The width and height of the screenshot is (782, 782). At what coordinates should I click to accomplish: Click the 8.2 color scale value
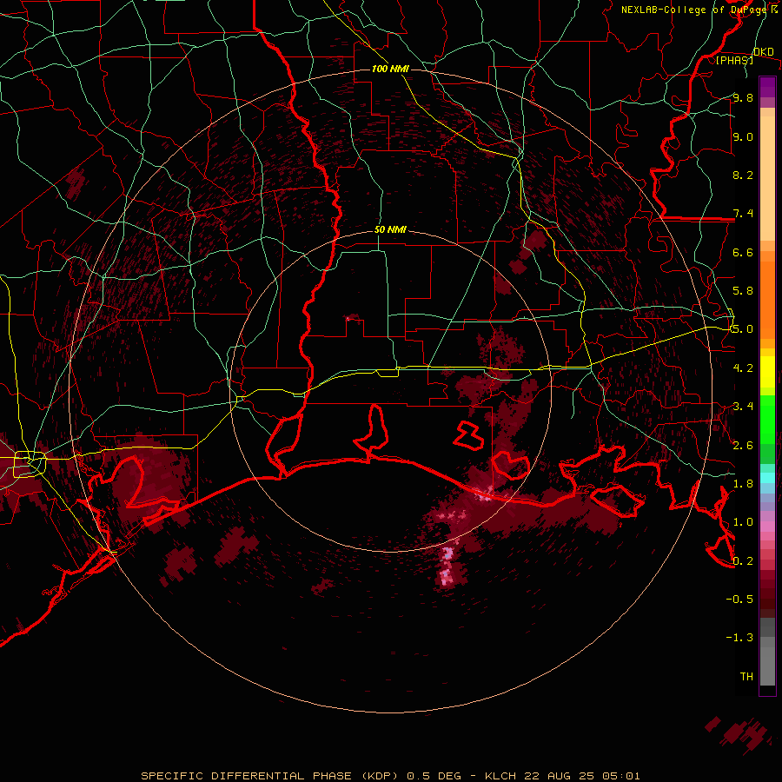(743, 175)
